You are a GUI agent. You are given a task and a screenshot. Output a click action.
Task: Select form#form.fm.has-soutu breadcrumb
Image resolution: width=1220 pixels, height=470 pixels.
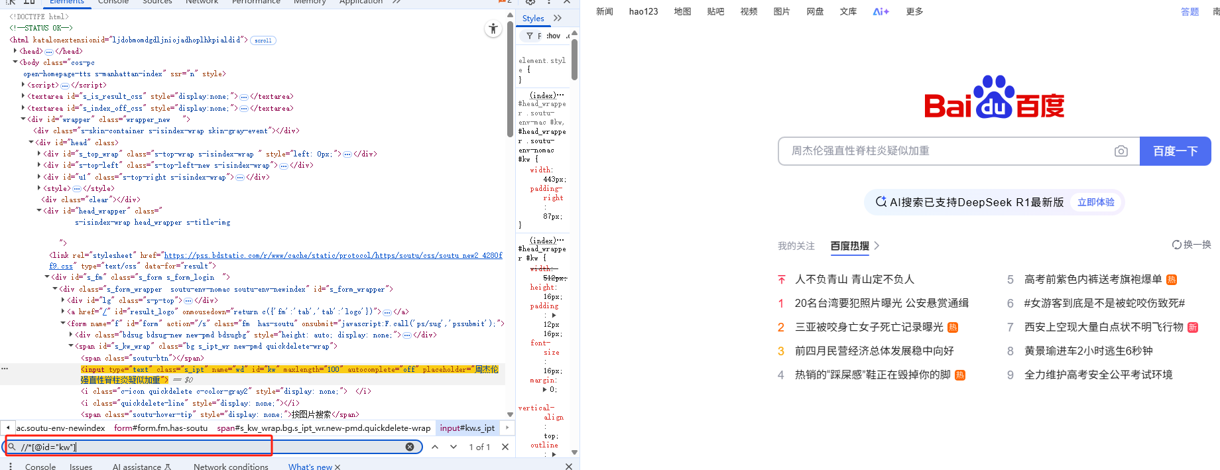coord(160,428)
